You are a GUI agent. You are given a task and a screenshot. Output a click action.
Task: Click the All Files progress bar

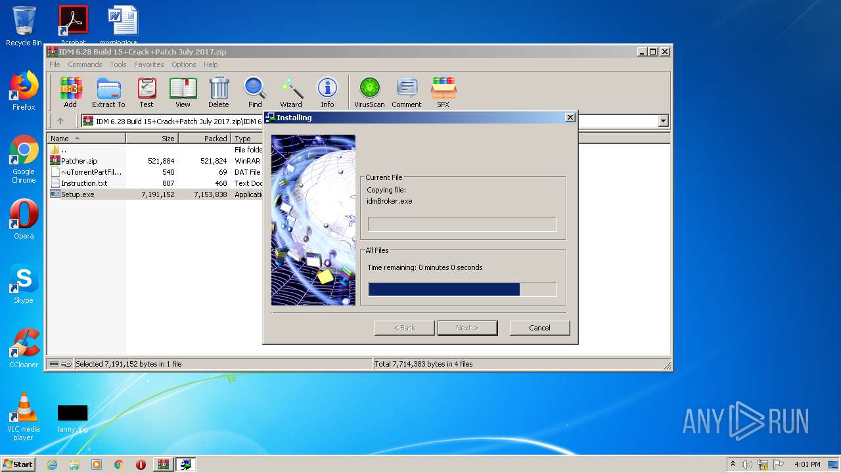pyautogui.click(x=462, y=290)
